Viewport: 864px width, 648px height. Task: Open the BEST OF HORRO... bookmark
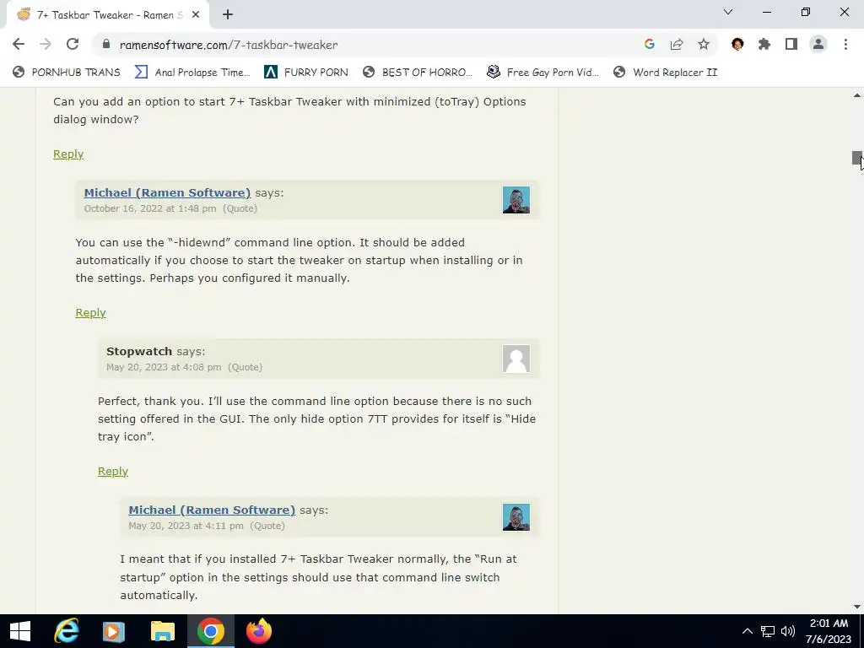(x=417, y=73)
